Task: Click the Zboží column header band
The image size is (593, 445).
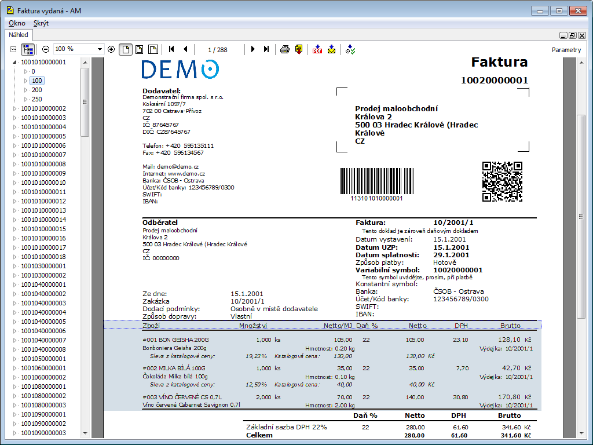Action: click(x=323, y=325)
